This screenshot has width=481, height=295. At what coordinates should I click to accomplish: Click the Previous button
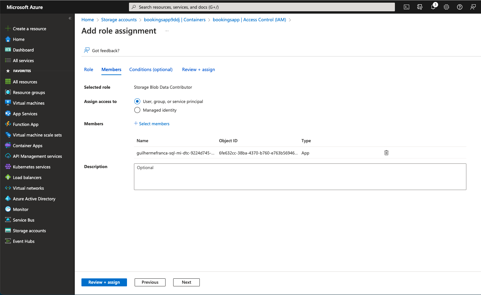(150, 282)
